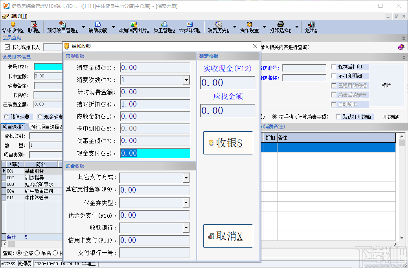Screen dimensions: 408x268
Task: Enable the 保存后打印 checkbox
Action: [x=334, y=67]
